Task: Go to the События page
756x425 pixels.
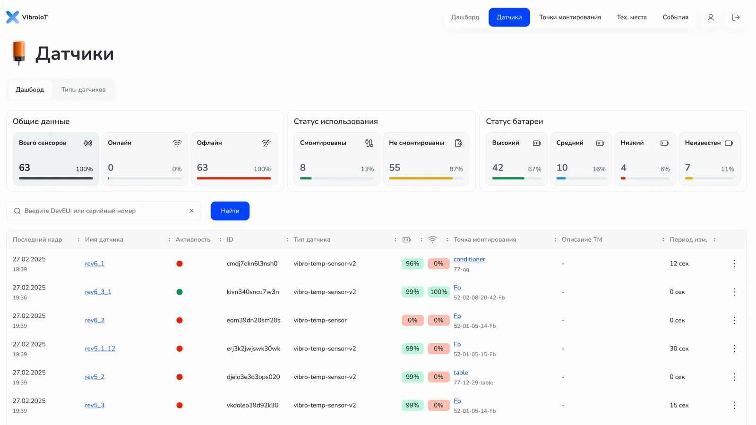Action: click(x=675, y=17)
